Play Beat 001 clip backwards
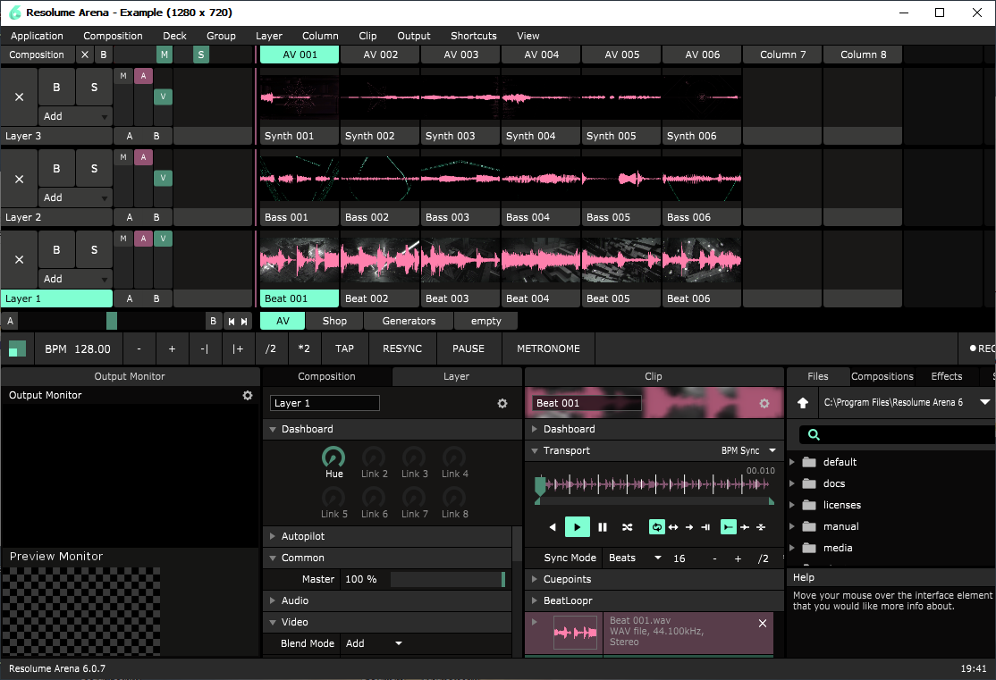Screen dimensions: 996x680 point(553,527)
